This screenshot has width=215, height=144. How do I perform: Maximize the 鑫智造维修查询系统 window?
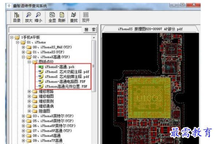pos(182,5)
